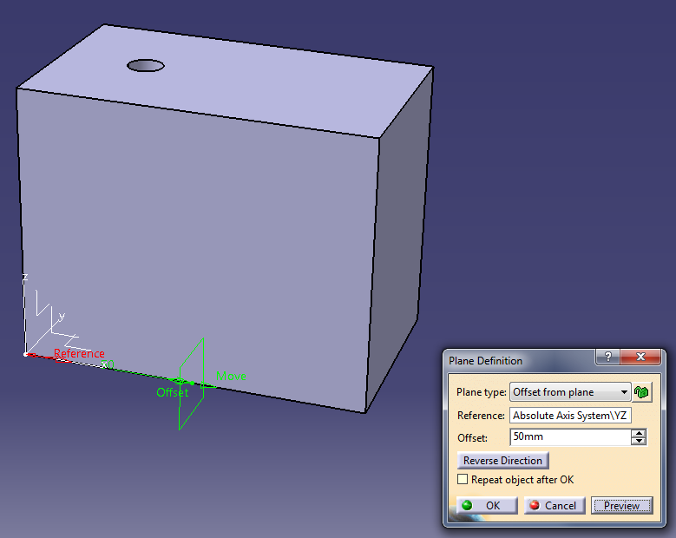Viewport: 676px width, 538px height.
Task: Click the Preview button
Action: pyautogui.click(x=621, y=505)
